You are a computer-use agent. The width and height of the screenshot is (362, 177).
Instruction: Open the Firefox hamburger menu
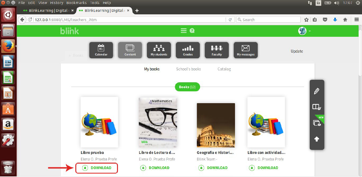(x=357, y=20)
